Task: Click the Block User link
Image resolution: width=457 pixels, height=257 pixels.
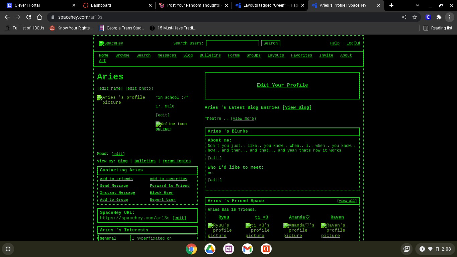Action: pyautogui.click(x=162, y=193)
